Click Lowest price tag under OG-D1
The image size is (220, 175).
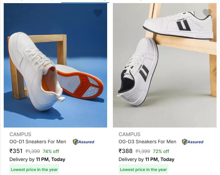(x=34, y=169)
